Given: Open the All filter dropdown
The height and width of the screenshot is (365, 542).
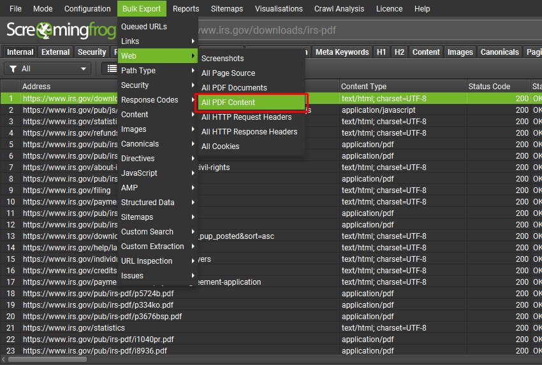Looking at the screenshot, I should pyautogui.click(x=48, y=69).
